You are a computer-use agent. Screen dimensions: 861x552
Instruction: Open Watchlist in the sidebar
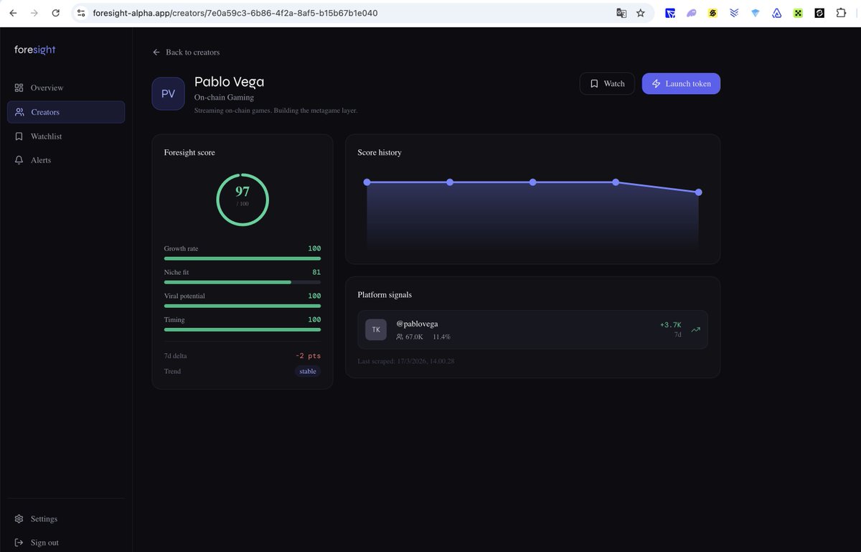click(66, 136)
